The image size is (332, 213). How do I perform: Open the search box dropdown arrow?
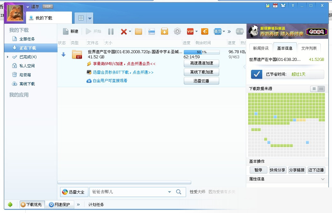169,192
